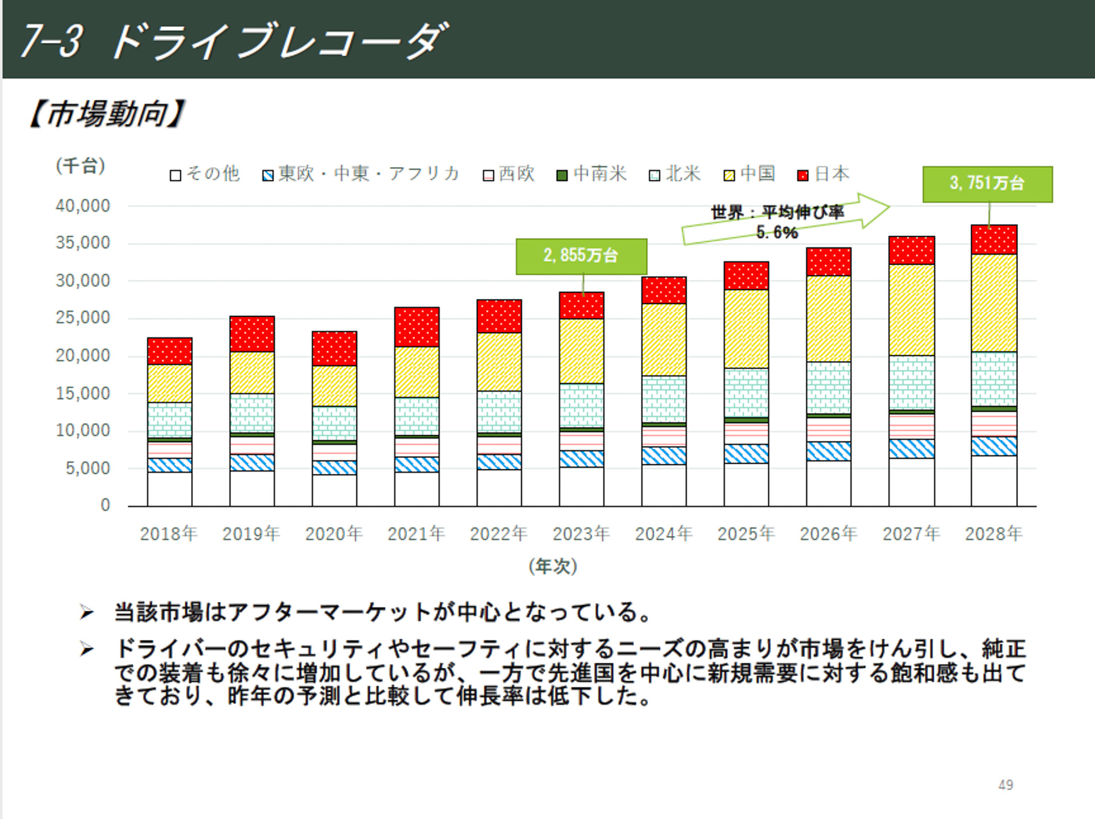Click the 日本 red legend square
1095x819 pixels.
tap(802, 174)
